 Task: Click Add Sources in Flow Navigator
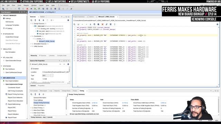click(9, 22)
